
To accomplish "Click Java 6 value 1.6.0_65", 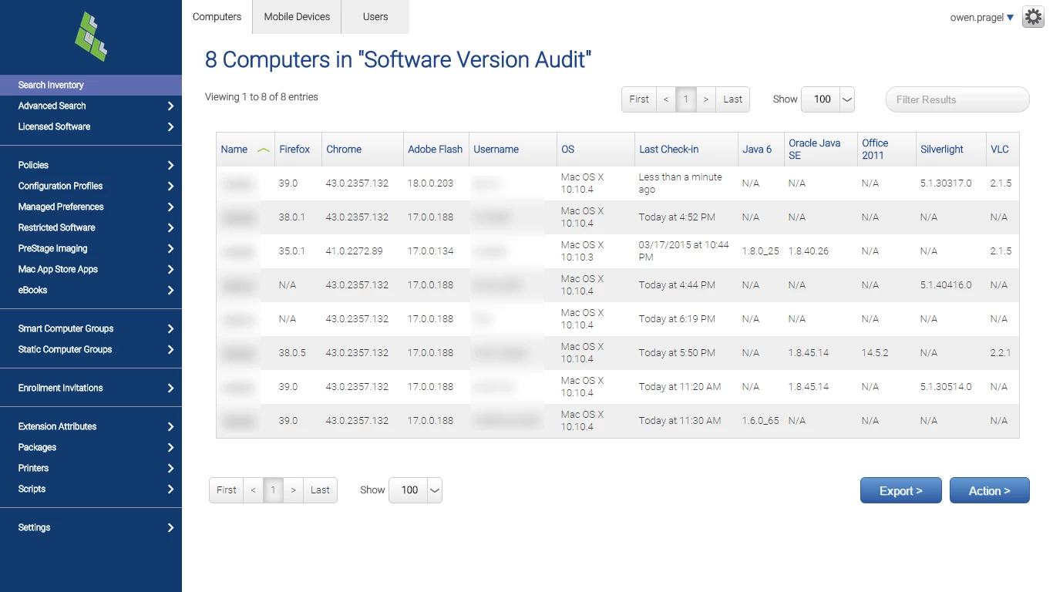I will [761, 421].
